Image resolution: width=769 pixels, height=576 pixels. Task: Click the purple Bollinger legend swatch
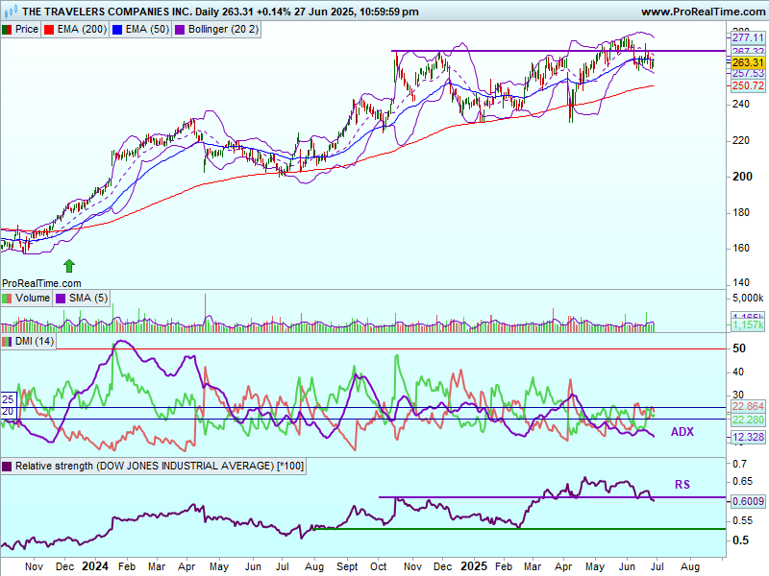[x=179, y=30]
